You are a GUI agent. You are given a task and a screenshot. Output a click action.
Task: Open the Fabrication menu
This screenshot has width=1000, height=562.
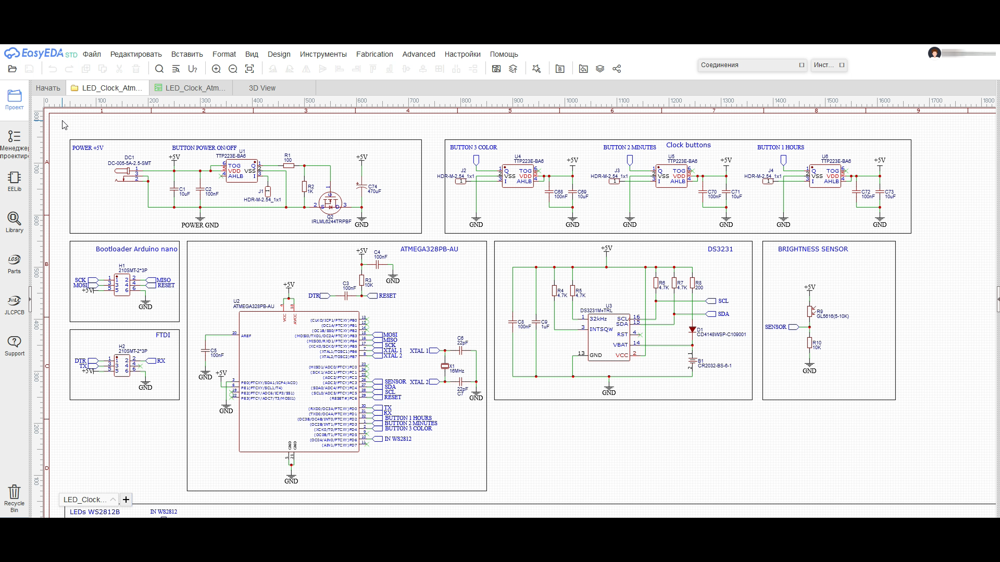(x=374, y=54)
